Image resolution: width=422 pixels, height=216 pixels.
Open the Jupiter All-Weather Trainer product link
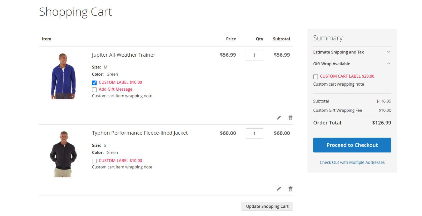[123, 55]
